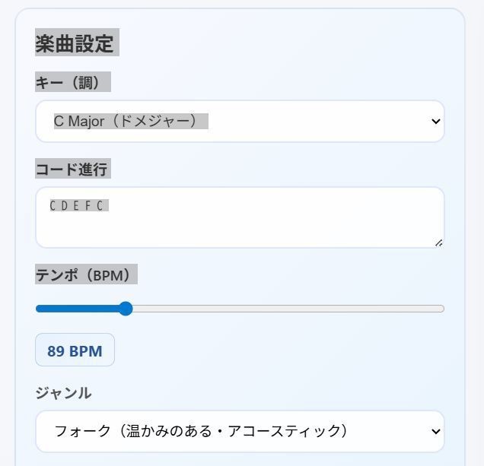The width and height of the screenshot is (484, 466).
Task: Click the キー（調） label
Action: pos(73,82)
